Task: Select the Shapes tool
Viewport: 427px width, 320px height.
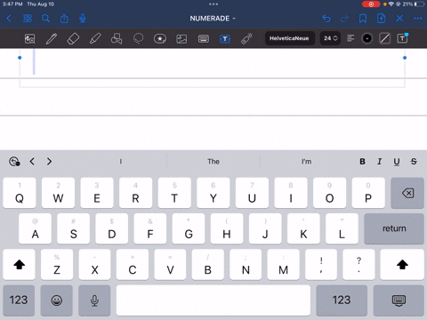Action: pyautogui.click(x=117, y=38)
